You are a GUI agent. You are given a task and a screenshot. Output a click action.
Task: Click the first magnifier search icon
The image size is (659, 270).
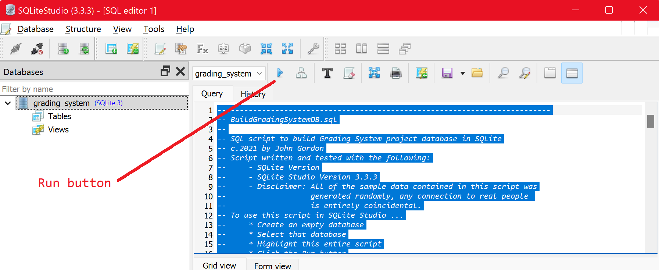coord(504,73)
